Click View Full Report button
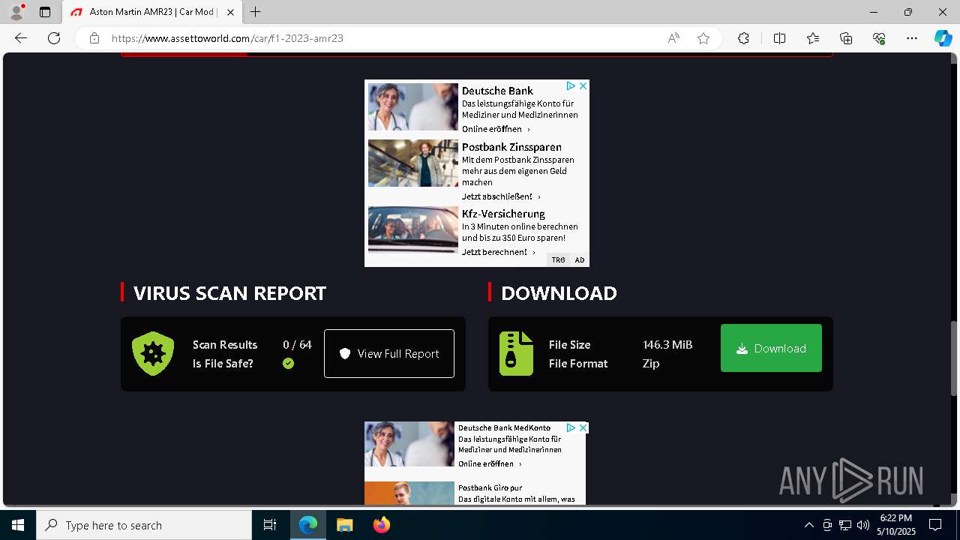Screen dimensions: 960x540 pos(389,353)
